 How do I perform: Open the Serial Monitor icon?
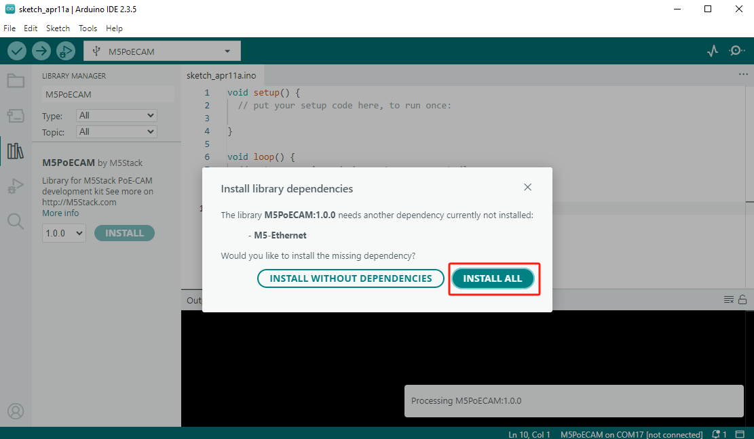pos(736,50)
